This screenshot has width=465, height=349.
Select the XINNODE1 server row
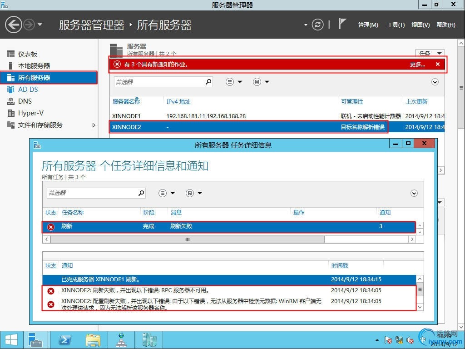point(277,116)
